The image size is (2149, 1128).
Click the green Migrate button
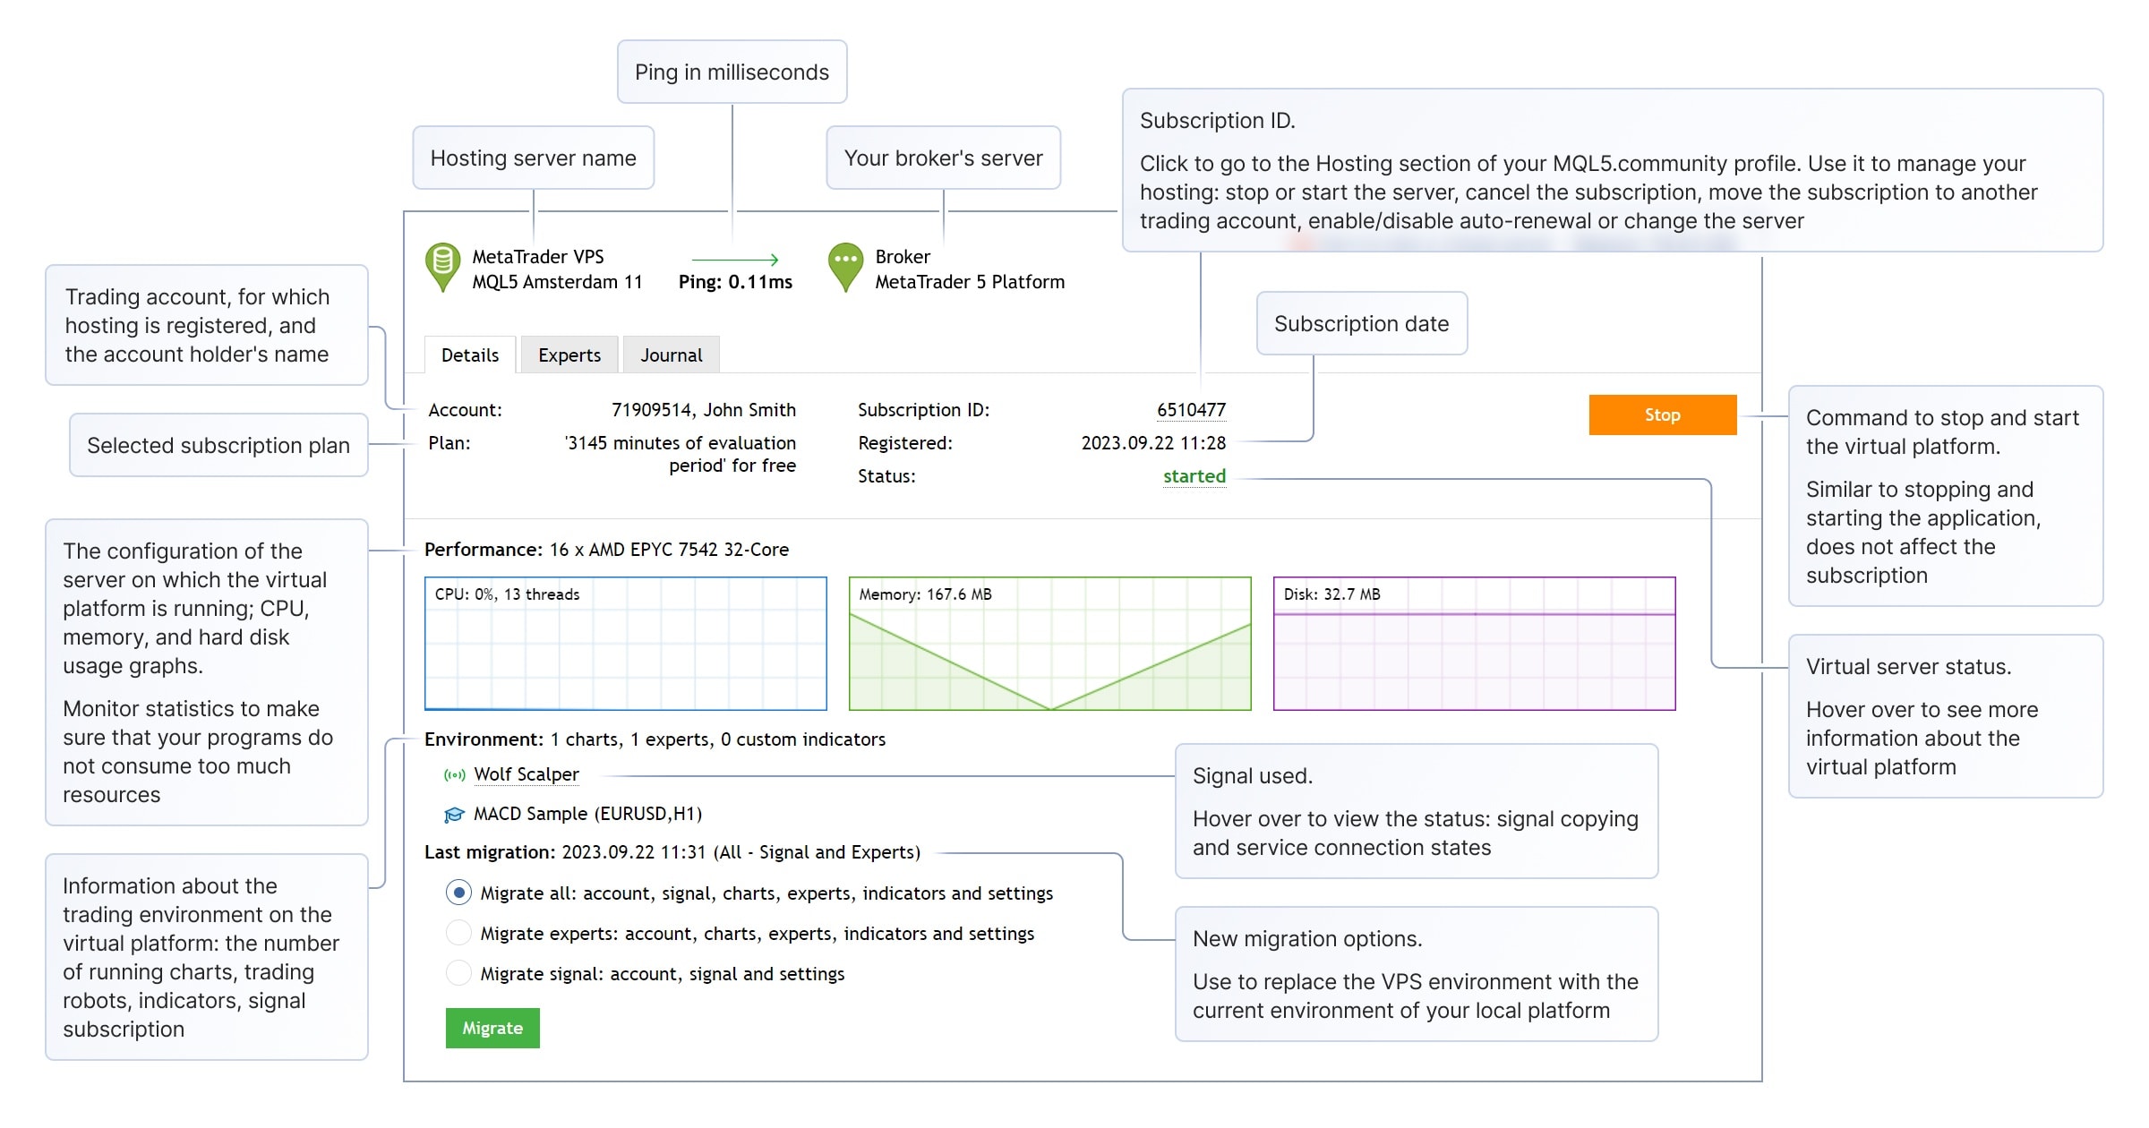[x=492, y=1028]
